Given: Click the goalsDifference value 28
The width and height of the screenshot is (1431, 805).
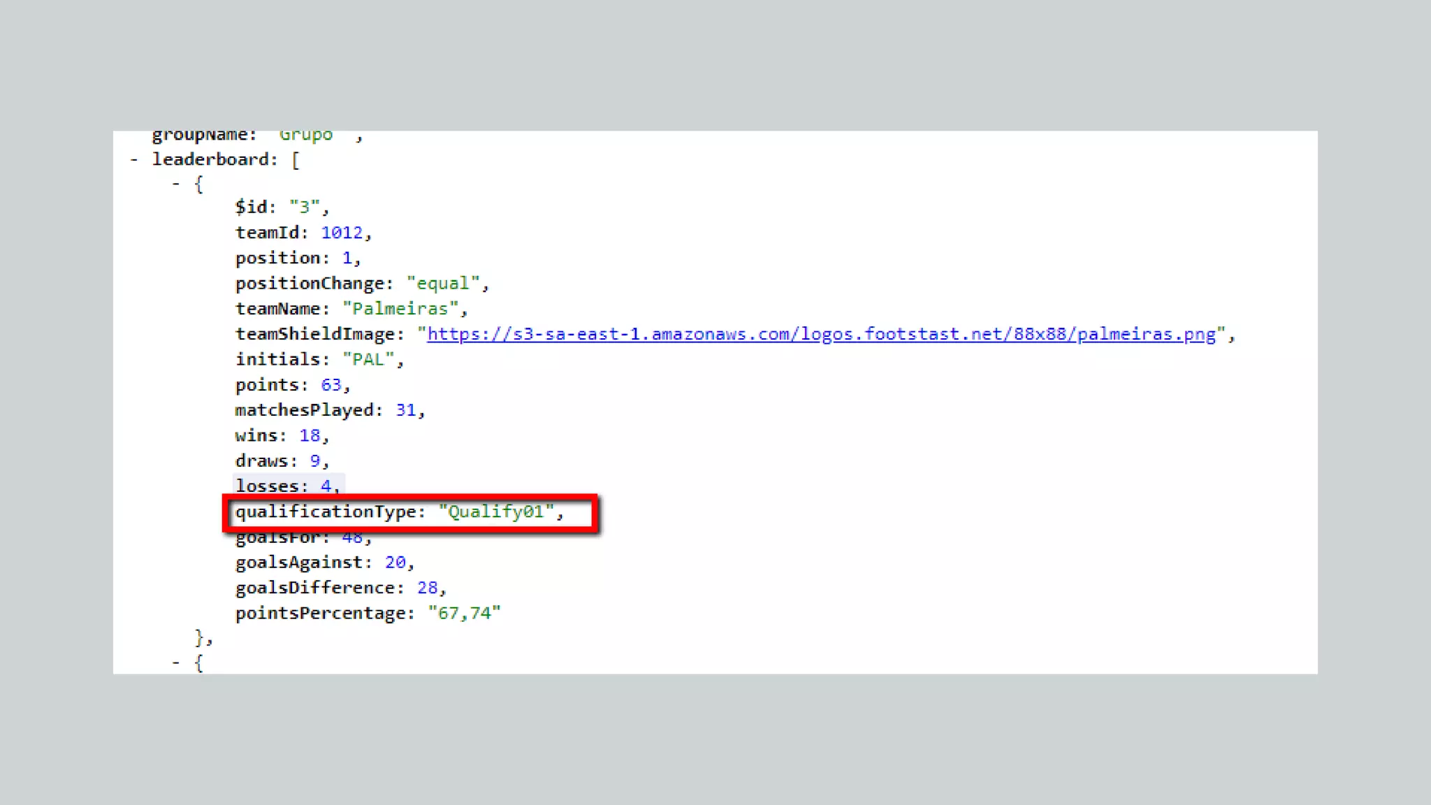Looking at the screenshot, I should pos(427,588).
